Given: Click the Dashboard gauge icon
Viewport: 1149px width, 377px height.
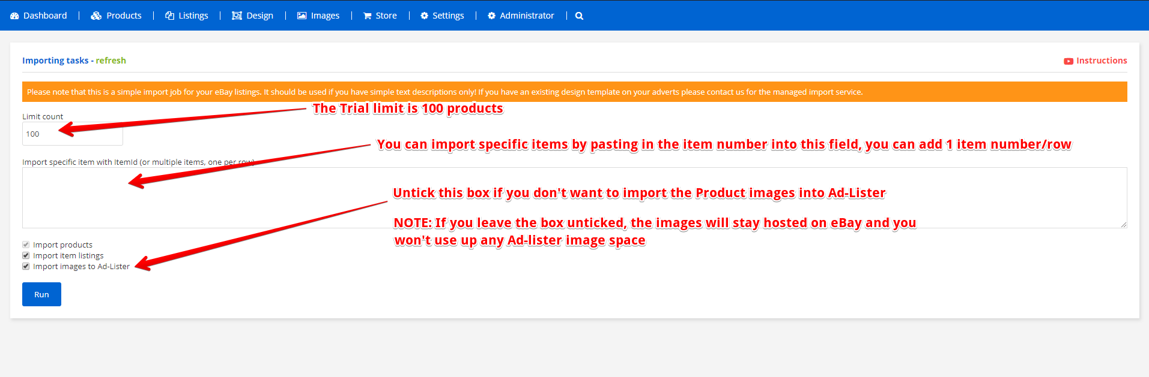Looking at the screenshot, I should [14, 16].
